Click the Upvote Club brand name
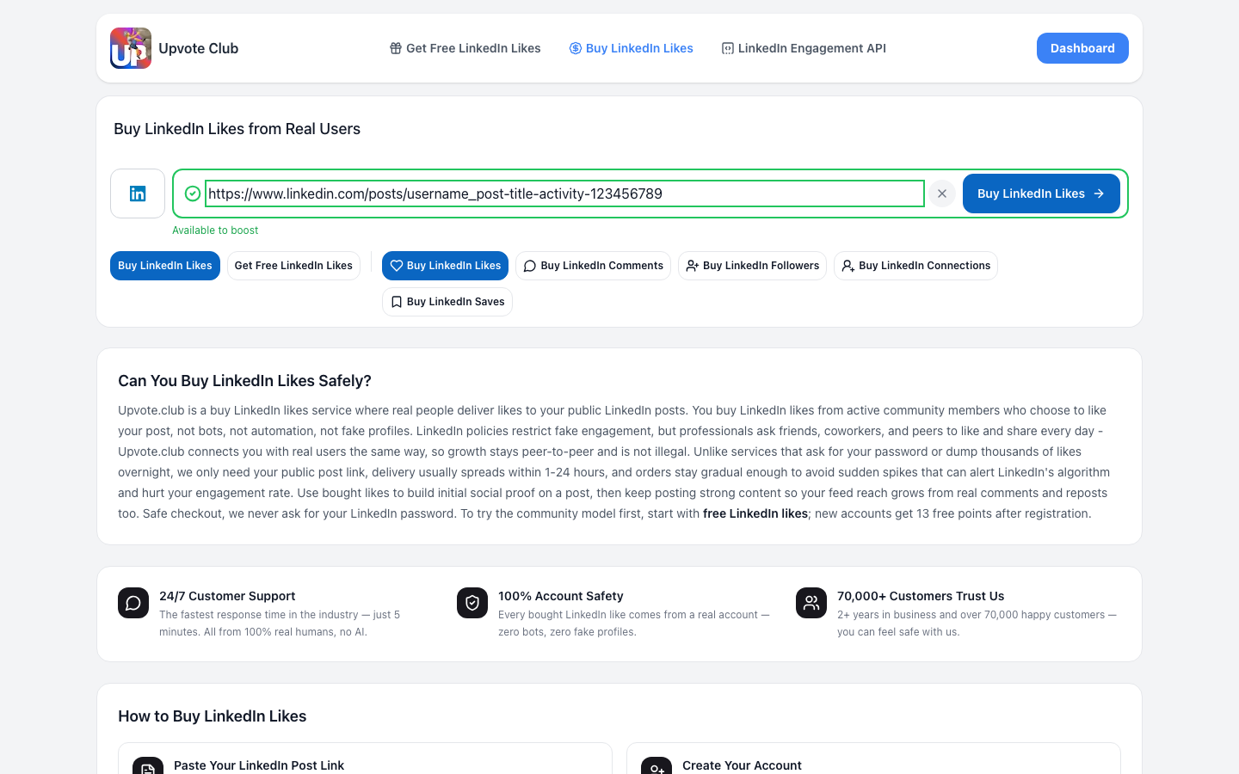This screenshot has height=774, width=1239. tap(199, 48)
